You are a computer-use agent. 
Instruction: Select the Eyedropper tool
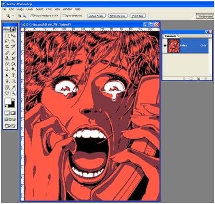click(x=13, y=87)
